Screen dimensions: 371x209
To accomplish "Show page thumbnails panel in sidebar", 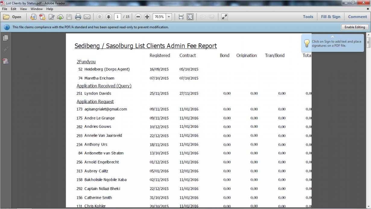I will pos(5,38).
